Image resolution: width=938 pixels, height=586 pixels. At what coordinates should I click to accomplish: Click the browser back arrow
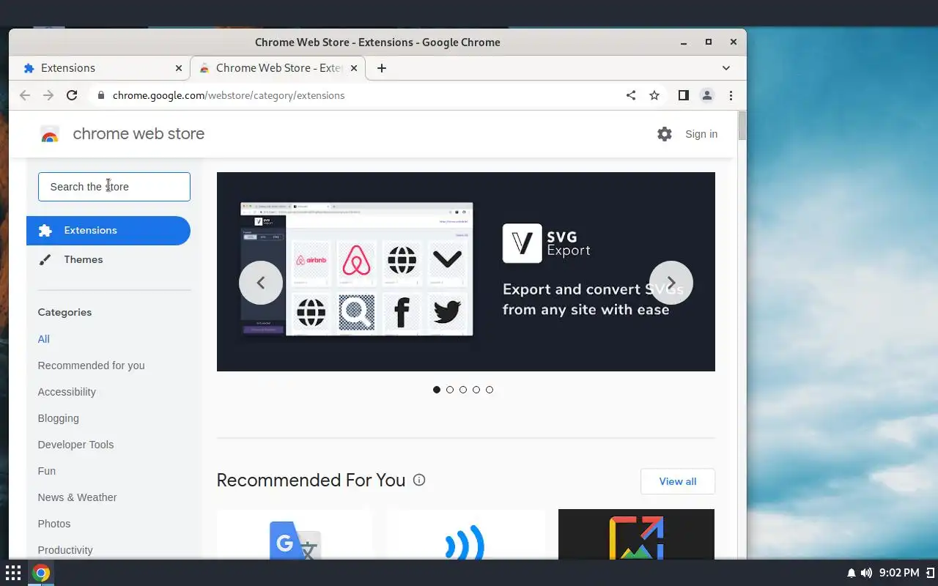tap(25, 95)
